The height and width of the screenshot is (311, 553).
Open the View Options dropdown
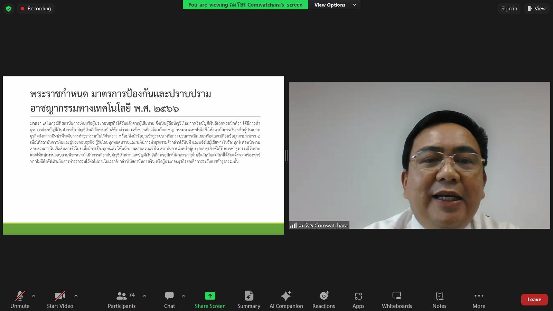(334, 5)
